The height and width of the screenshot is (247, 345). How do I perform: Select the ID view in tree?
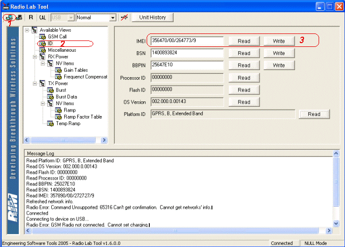pos(50,43)
